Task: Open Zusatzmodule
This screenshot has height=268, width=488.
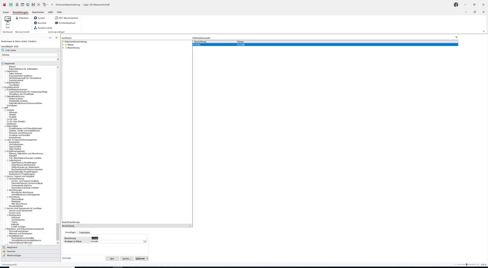Action: point(43,28)
